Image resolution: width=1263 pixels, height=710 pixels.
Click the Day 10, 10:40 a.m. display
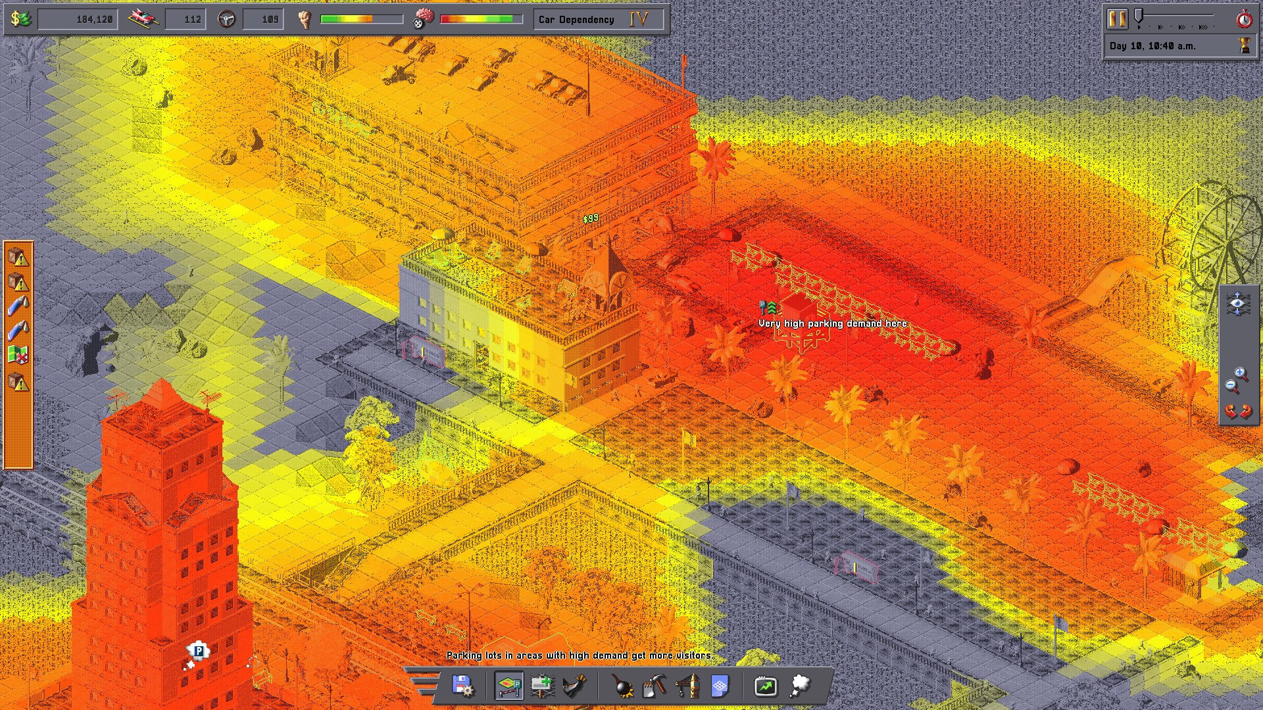[x=1153, y=46]
